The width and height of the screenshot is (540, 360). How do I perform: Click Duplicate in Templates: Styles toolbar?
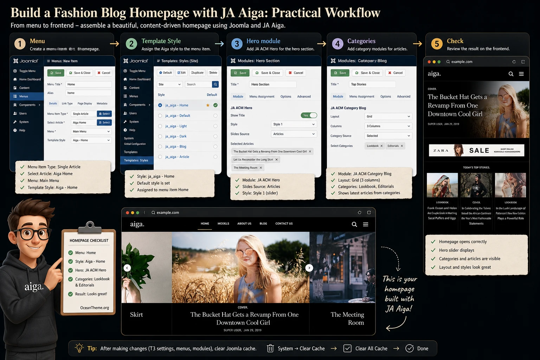197,73
